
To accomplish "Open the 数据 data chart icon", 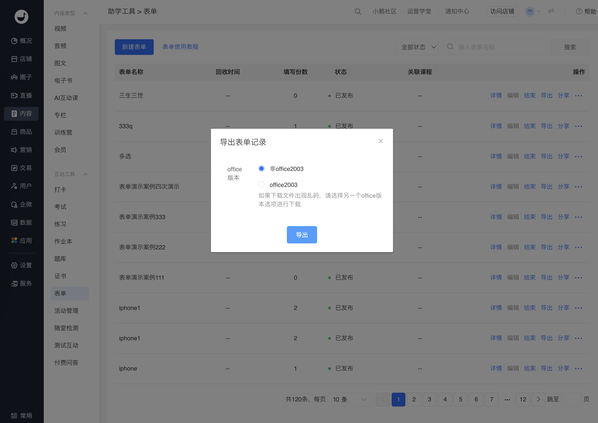I will coord(14,223).
